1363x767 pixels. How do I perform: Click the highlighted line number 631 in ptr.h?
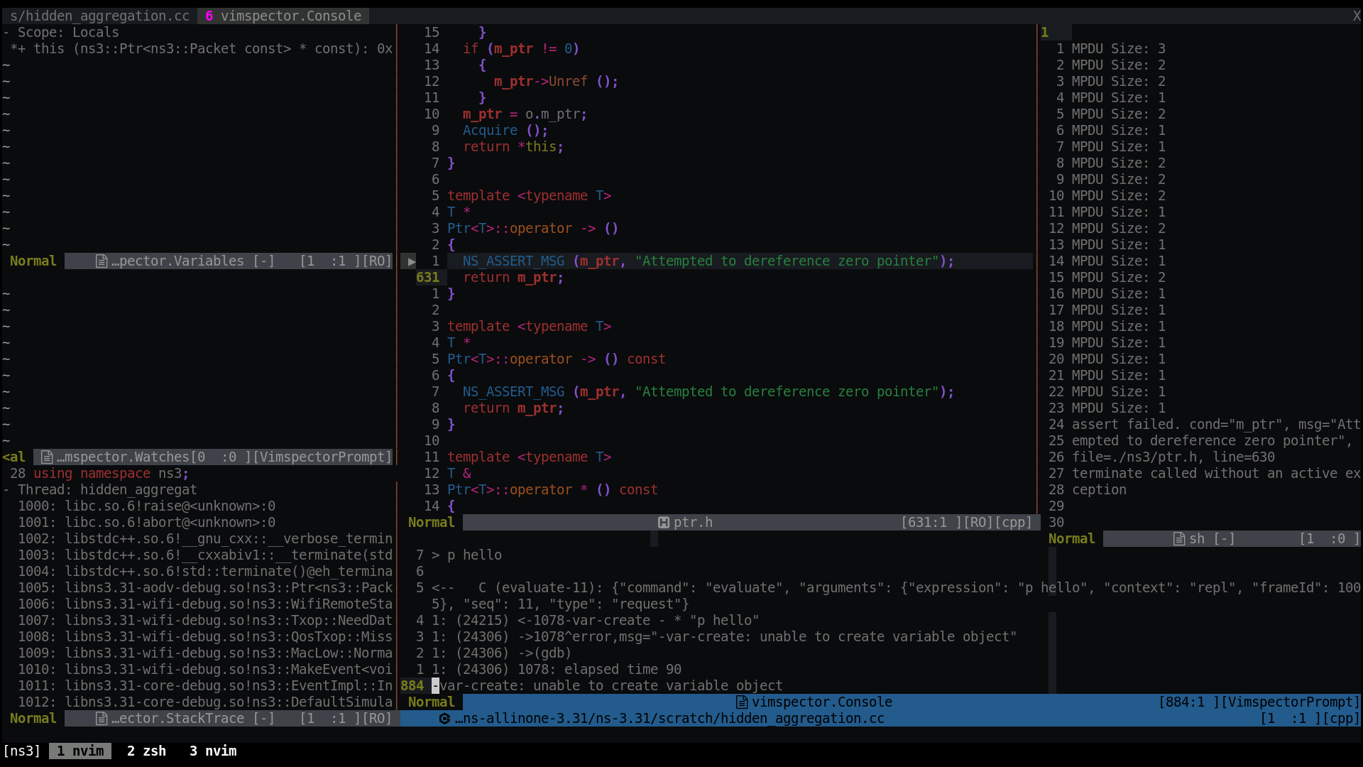pos(429,277)
